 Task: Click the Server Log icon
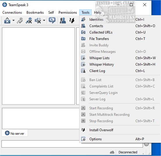83,99
